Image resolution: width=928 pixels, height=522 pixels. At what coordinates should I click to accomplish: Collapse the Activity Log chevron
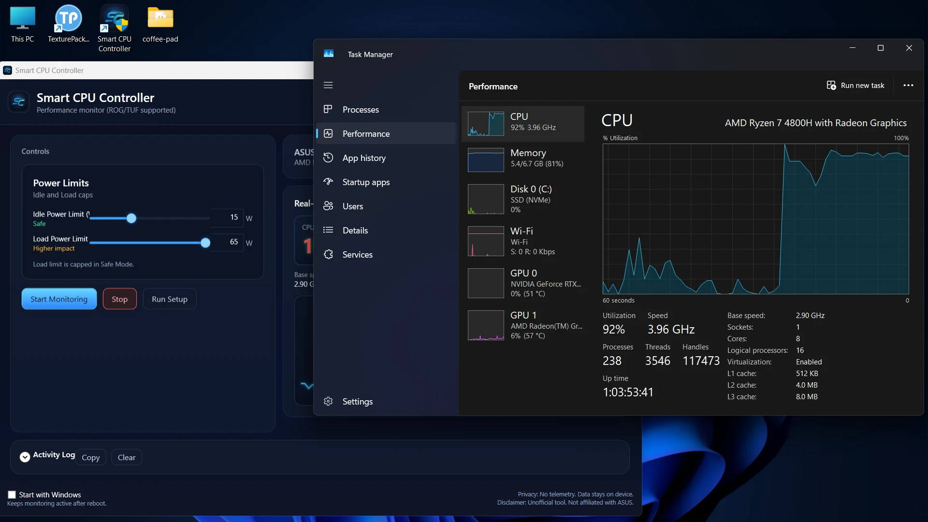25,457
